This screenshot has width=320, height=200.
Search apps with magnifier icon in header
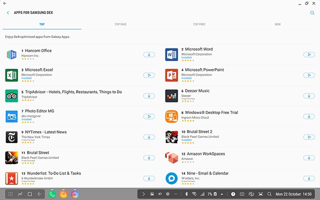click(x=312, y=13)
